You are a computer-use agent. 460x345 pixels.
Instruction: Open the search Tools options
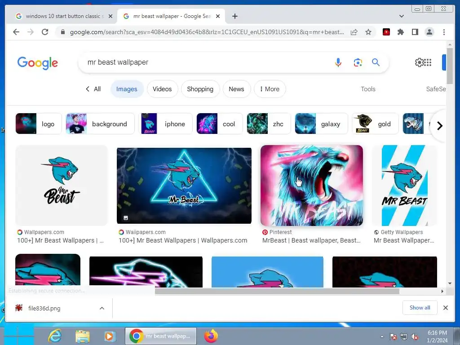coord(368,89)
